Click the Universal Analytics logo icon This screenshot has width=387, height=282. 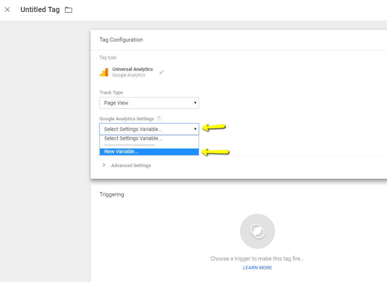(104, 72)
